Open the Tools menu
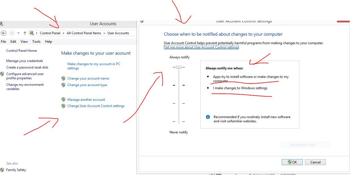 click(x=36, y=42)
